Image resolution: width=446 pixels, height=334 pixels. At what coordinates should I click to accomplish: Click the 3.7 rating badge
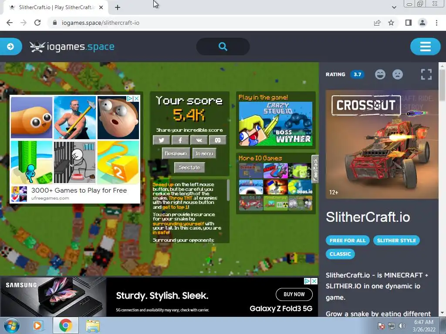pyautogui.click(x=357, y=74)
